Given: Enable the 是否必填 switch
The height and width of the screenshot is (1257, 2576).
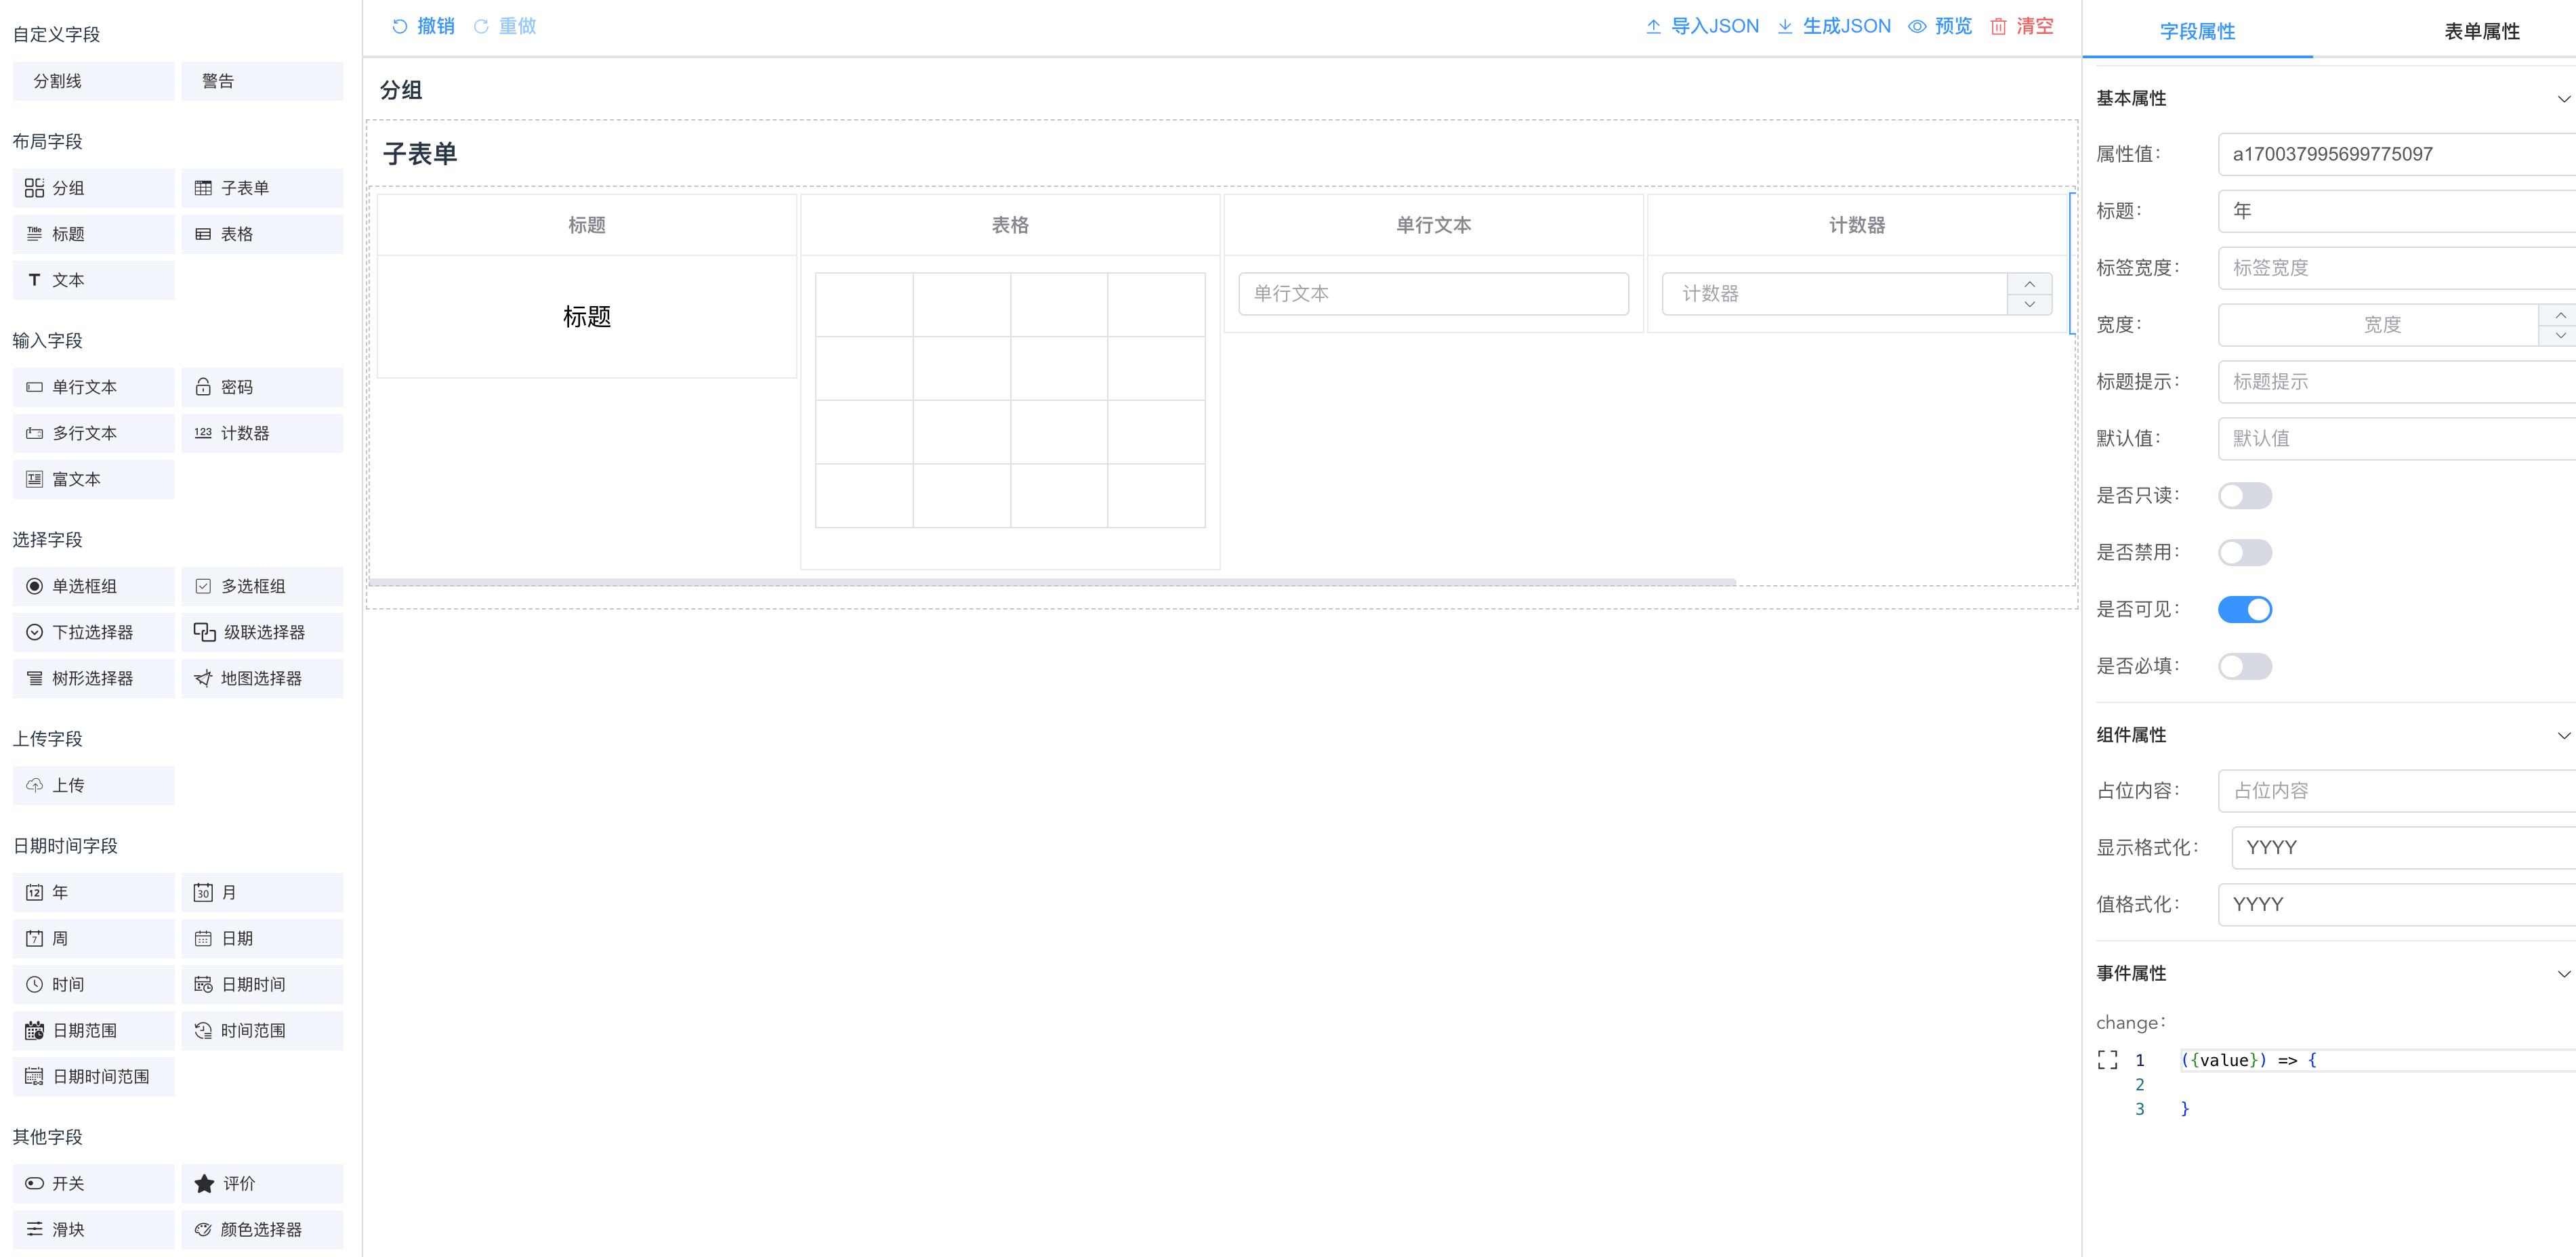Looking at the screenshot, I should pos(2244,666).
